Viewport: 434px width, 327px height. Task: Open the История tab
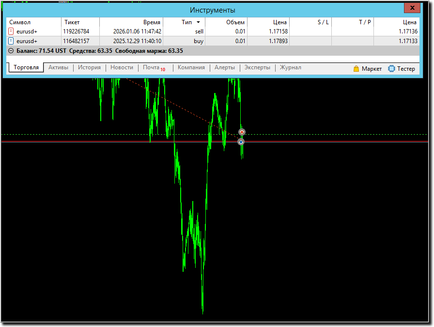click(89, 67)
